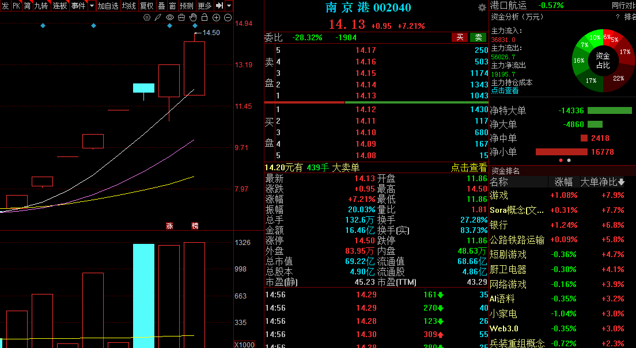Image resolution: width=636 pixels, height=348 pixels.
Task: Open PK comparison tool
Action: pos(16,6)
